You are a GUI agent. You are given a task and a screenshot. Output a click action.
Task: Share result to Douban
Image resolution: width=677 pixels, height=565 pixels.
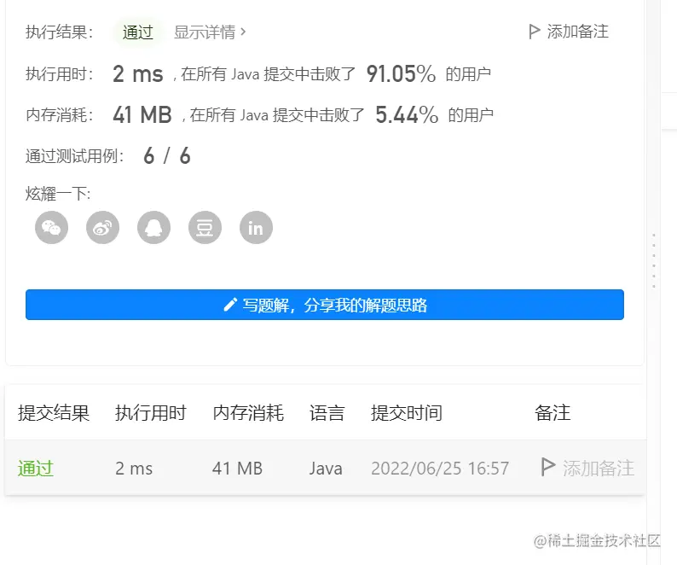pyautogui.click(x=205, y=227)
